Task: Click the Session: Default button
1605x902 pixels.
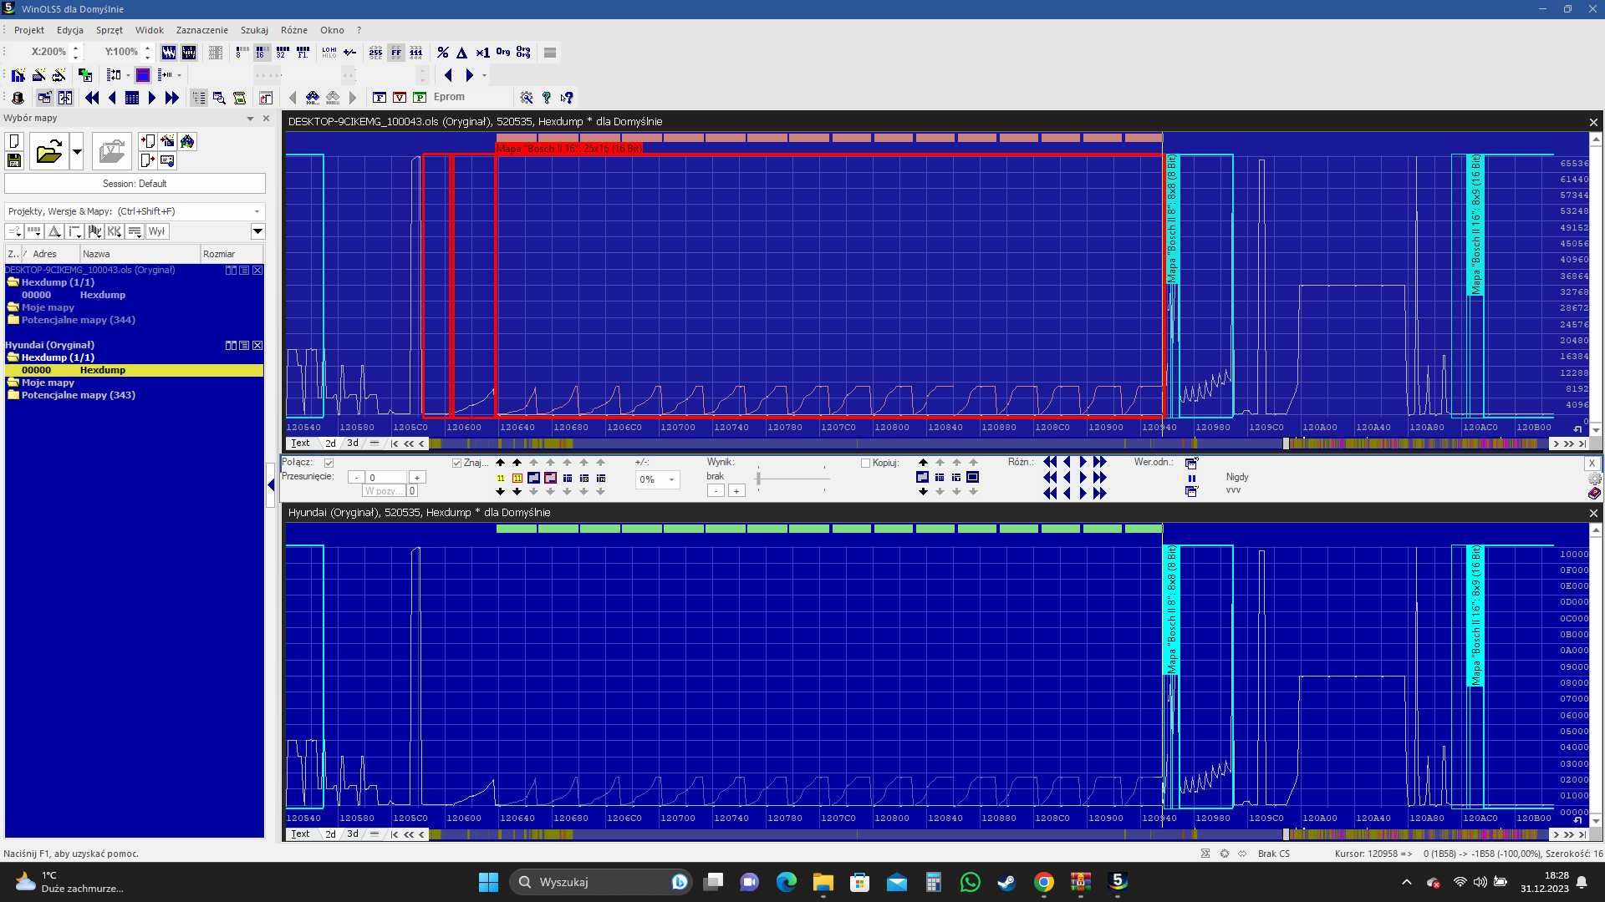Action: (x=135, y=184)
